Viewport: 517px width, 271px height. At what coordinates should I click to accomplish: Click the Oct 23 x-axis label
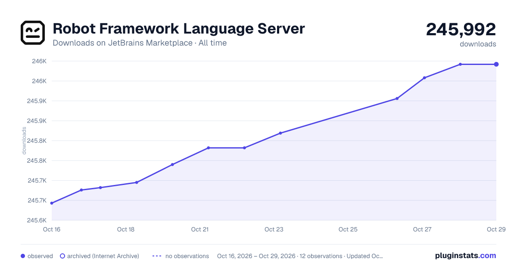(x=274, y=229)
